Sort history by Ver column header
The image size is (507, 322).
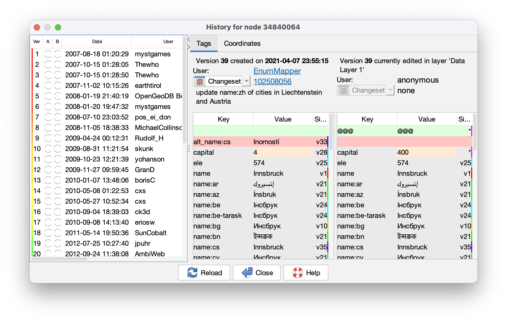tap(37, 42)
